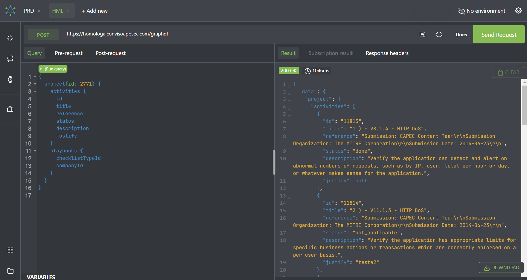Select the POST method button
Viewport: 527px width, 280px height.
click(43, 35)
